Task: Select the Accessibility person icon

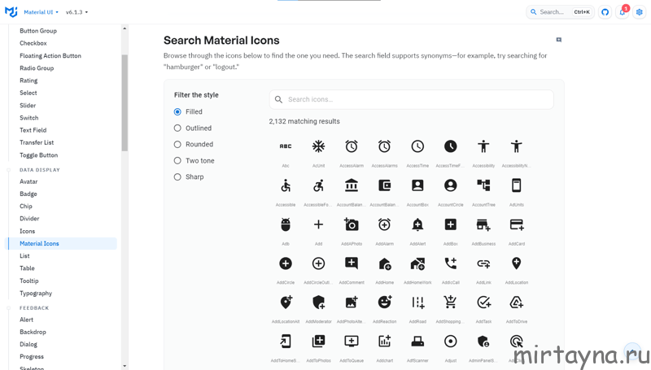Action: pos(483,146)
